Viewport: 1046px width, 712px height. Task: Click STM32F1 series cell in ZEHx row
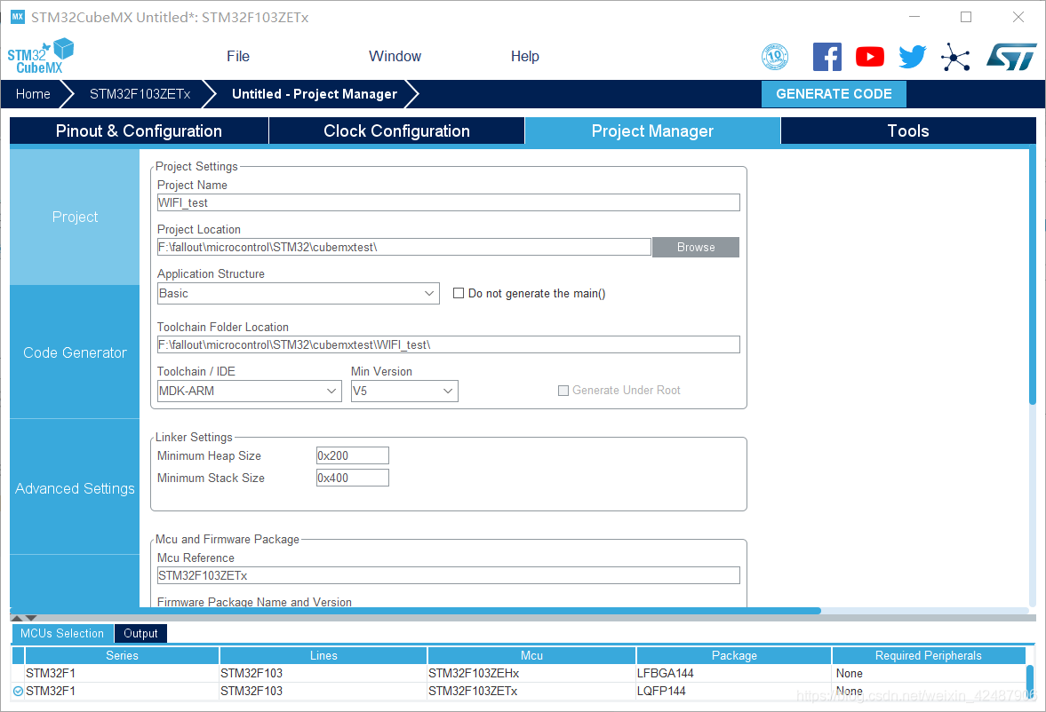122,673
